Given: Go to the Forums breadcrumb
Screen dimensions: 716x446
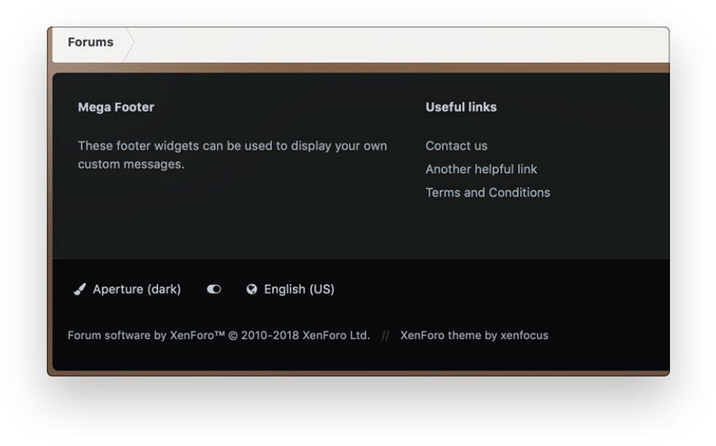Looking at the screenshot, I should click(91, 42).
